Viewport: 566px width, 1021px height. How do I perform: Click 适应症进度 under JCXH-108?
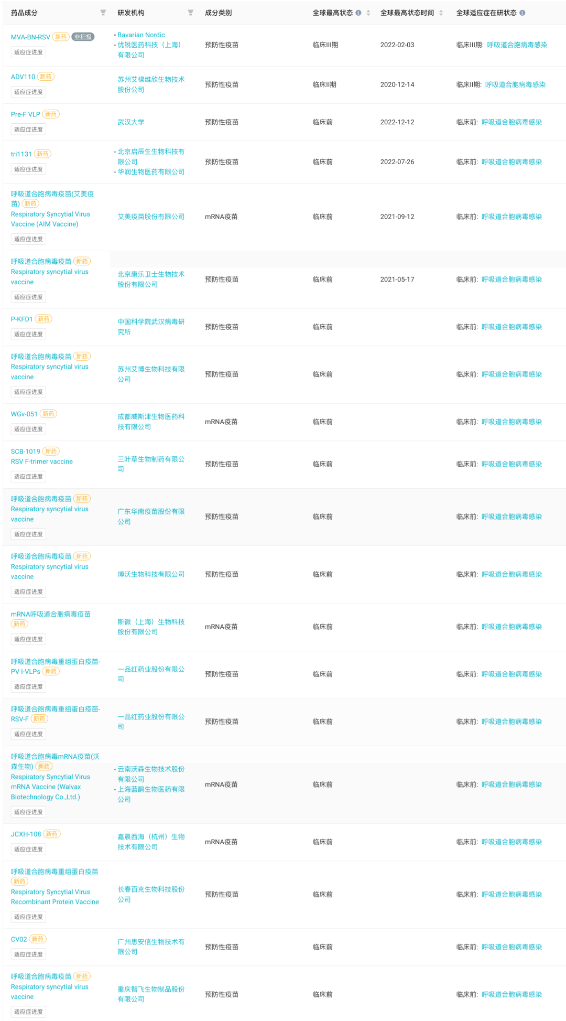tap(28, 850)
